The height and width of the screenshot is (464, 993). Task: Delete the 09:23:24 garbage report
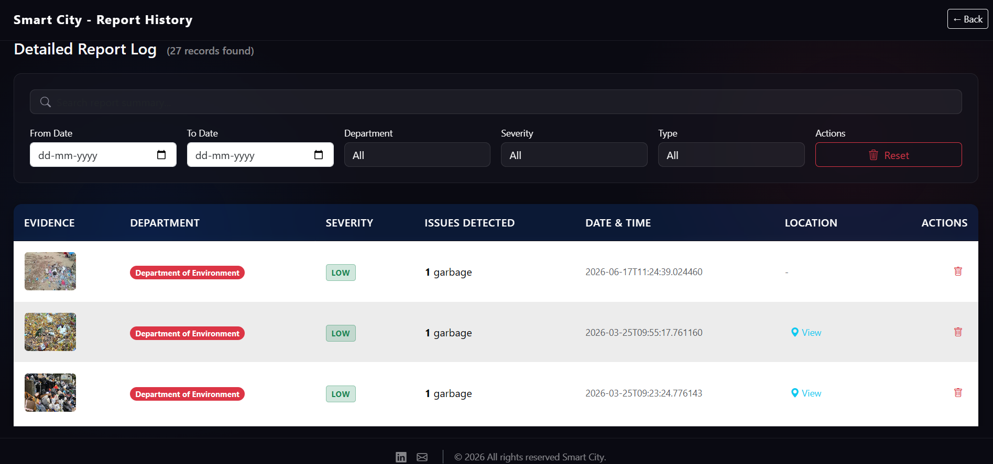click(958, 392)
